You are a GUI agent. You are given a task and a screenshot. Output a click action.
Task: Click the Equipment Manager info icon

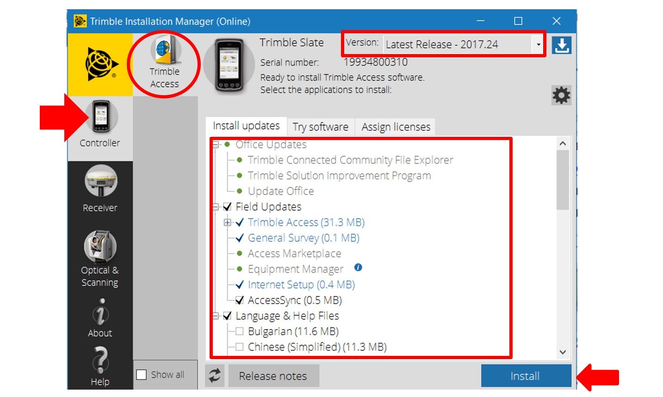point(358,268)
